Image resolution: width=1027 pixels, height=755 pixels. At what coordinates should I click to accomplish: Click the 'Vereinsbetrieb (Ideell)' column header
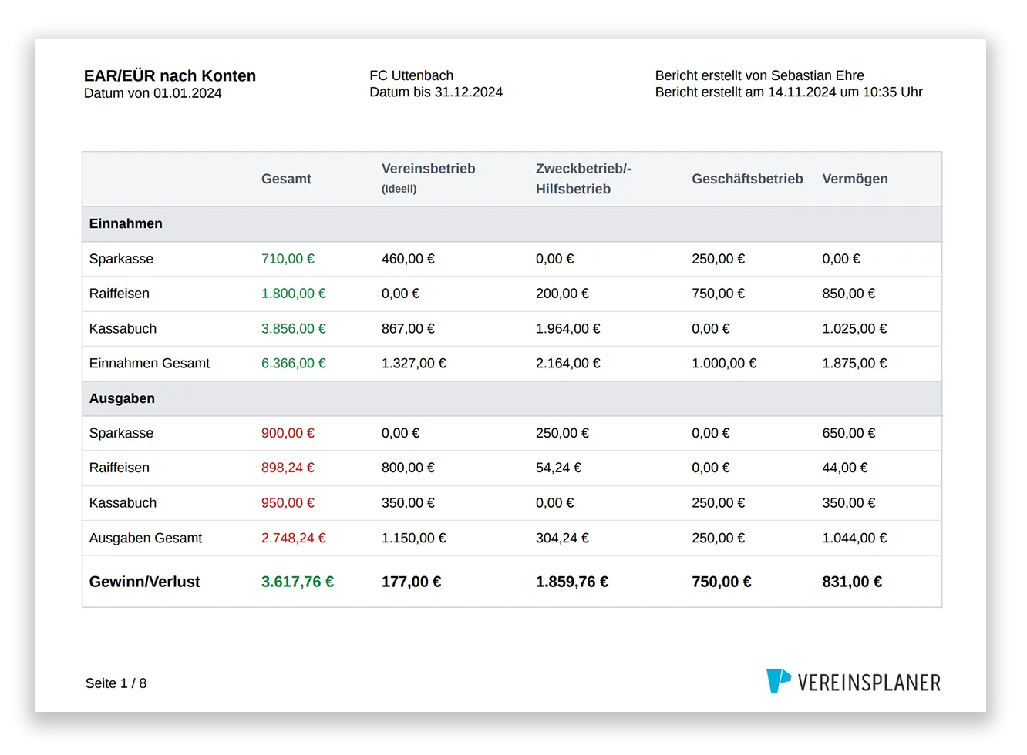(428, 178)
